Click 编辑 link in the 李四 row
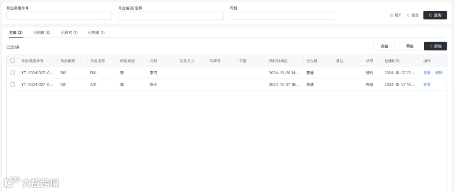The height and width of the screenshot is (191, 455). (439, 73)
